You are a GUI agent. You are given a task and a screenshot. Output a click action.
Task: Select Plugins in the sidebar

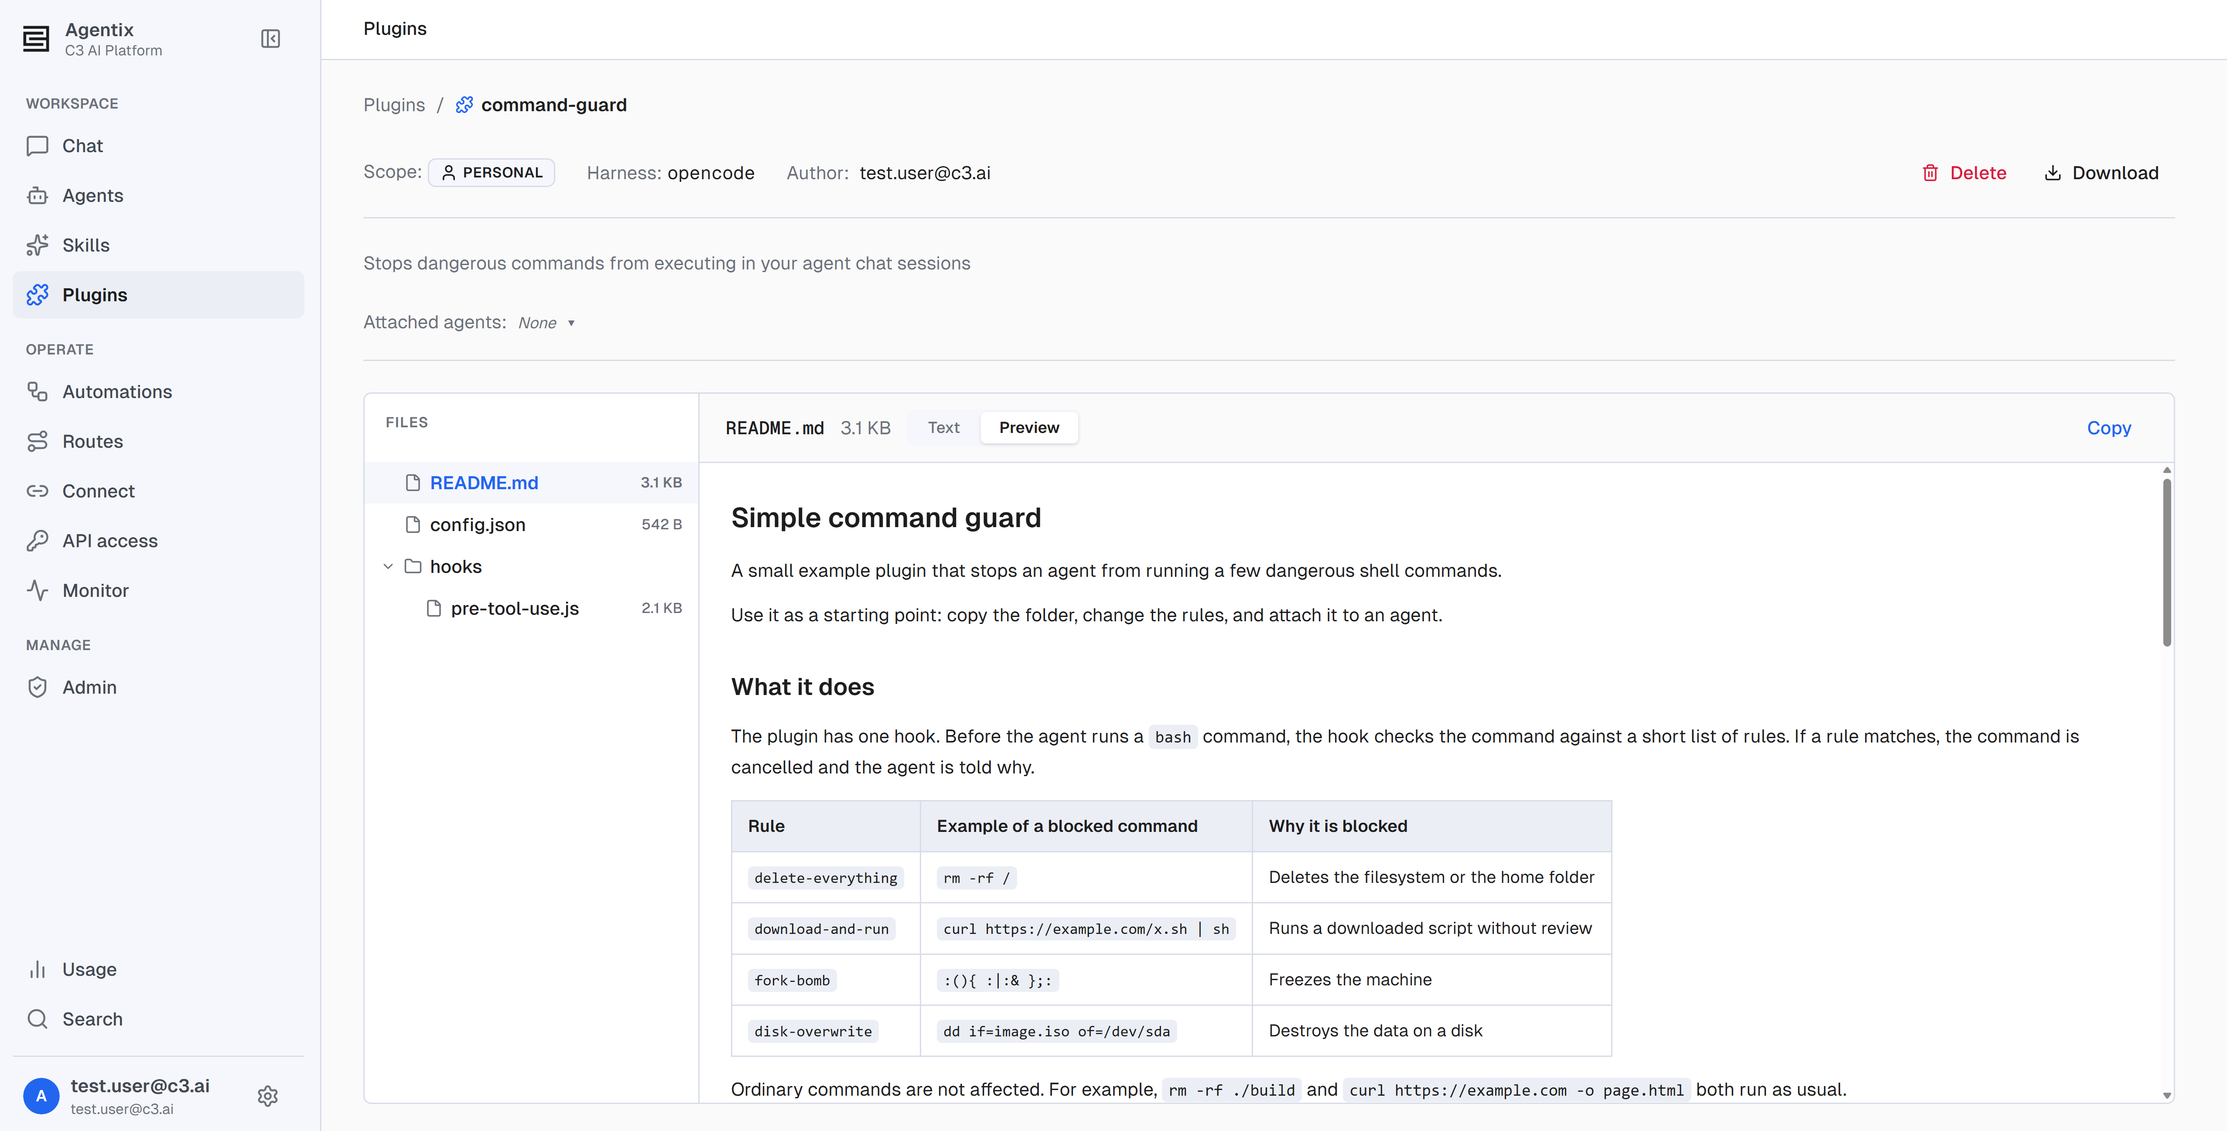[158, 295]
